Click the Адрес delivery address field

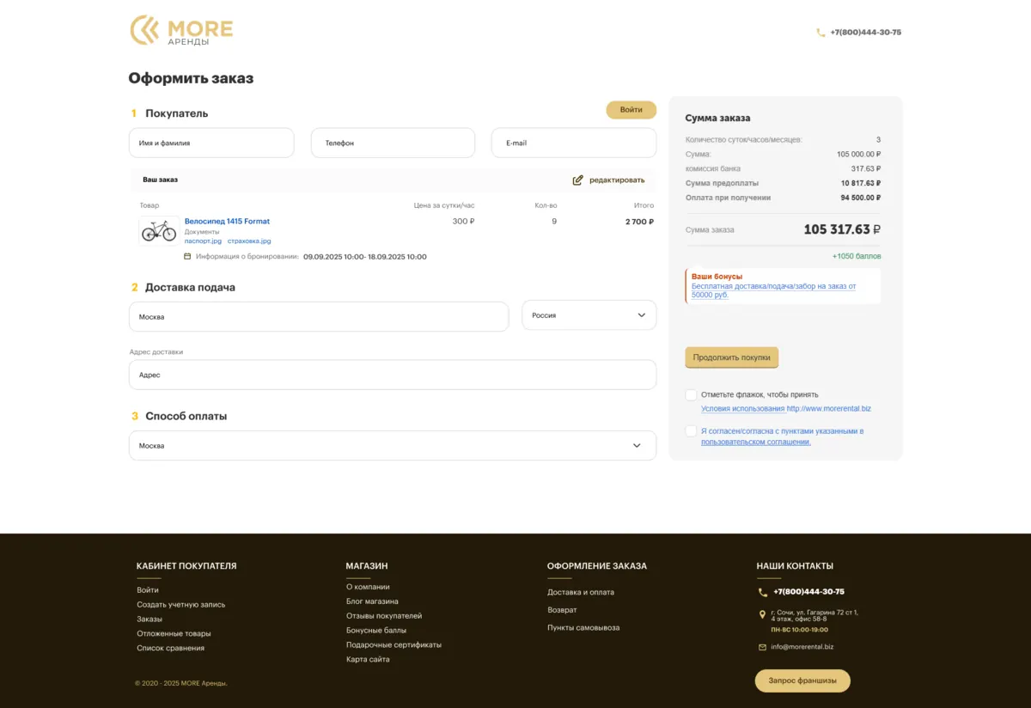coord(393,375)
